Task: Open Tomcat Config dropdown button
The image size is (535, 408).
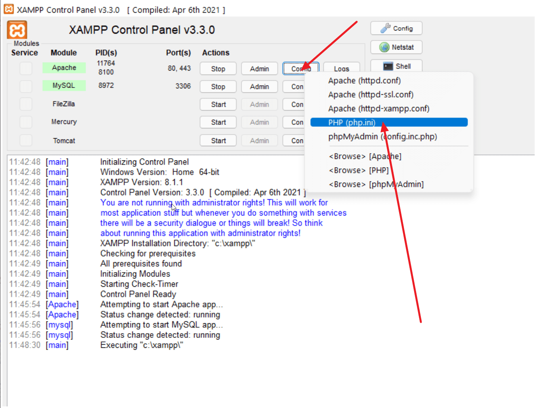Action: point(294,141)
